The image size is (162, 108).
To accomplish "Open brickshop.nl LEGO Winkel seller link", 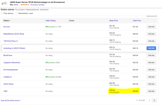I will point(14,48).
